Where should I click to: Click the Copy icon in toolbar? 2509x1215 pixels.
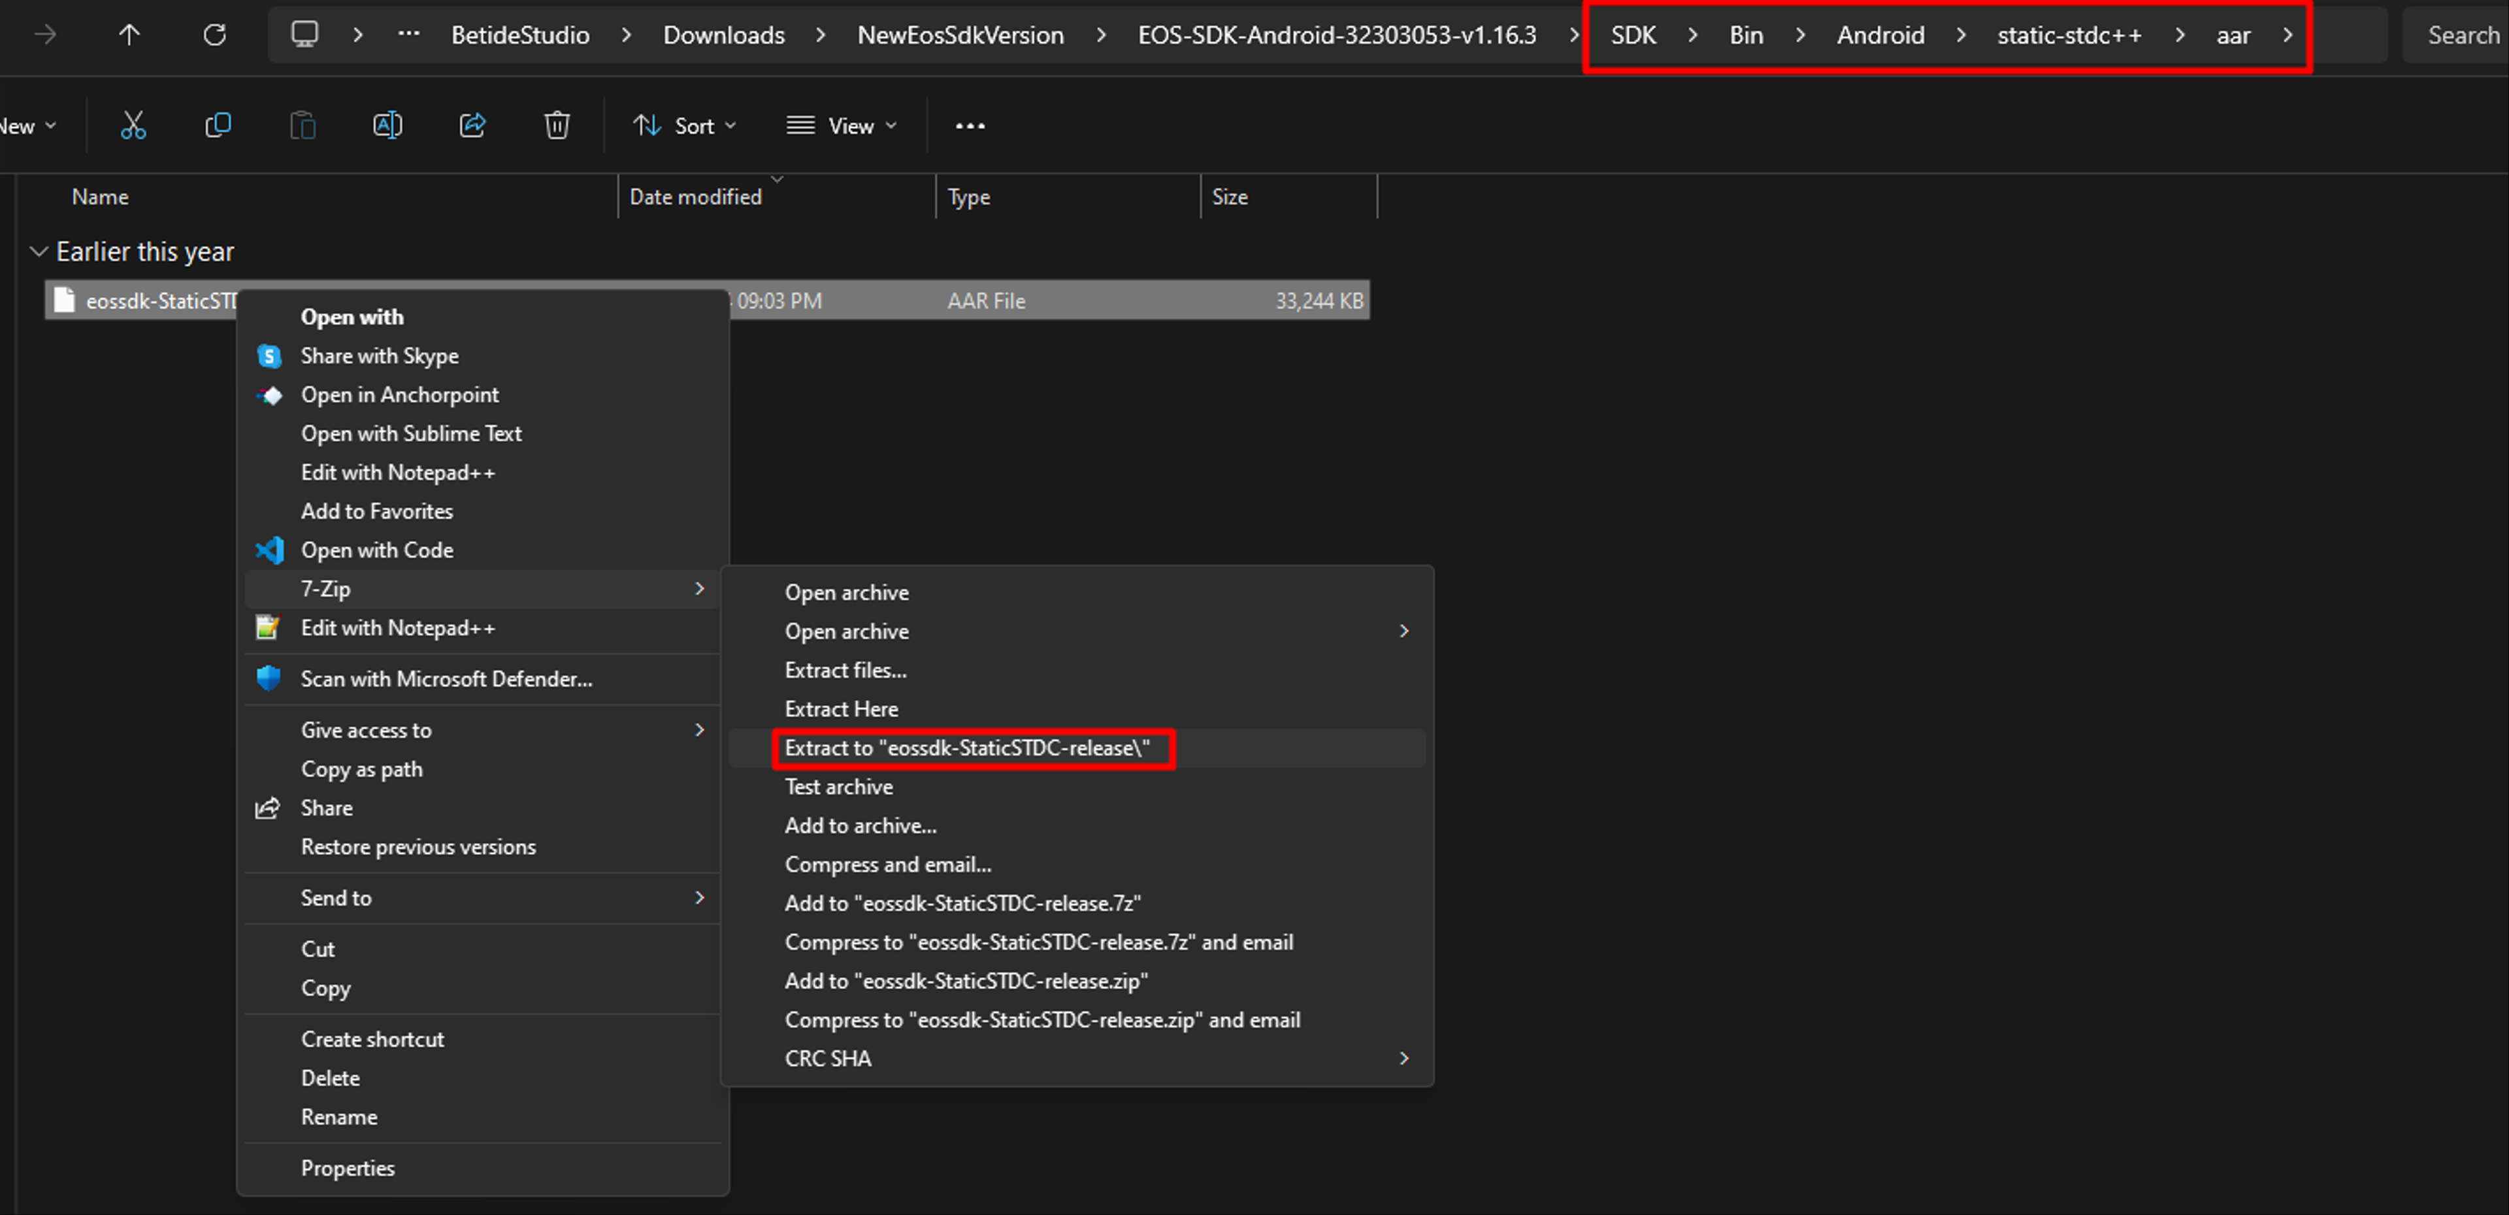pos(218,125)
